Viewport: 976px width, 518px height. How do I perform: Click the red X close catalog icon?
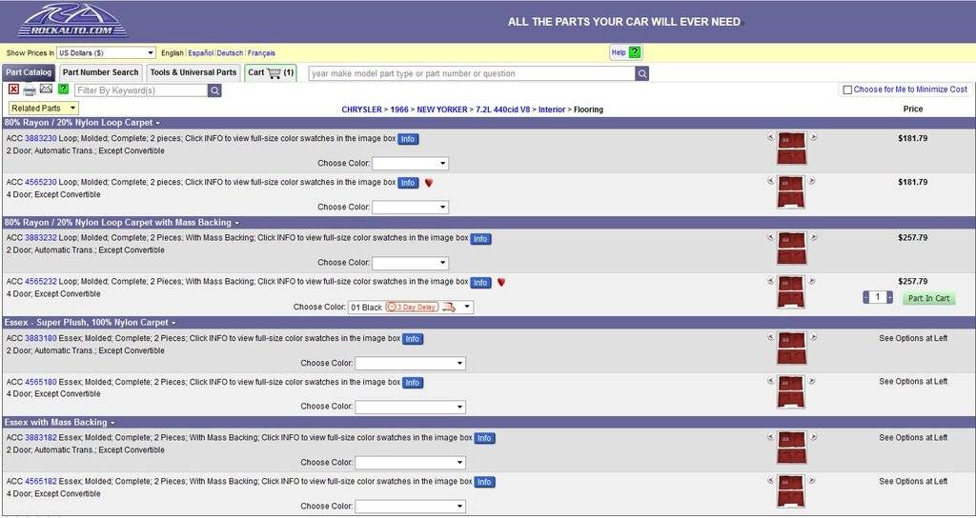[13, 90]
